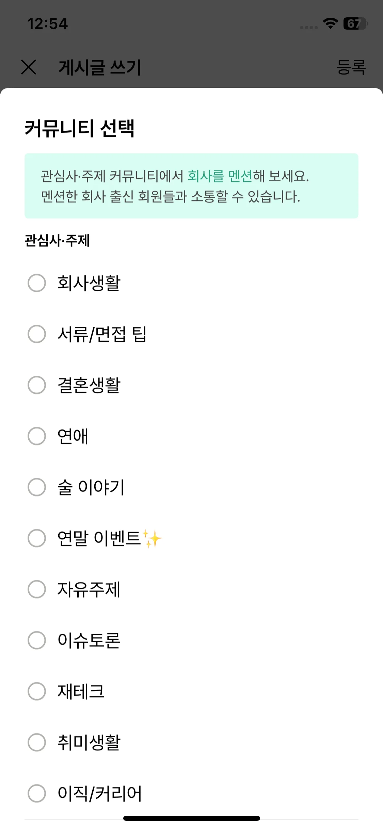Choose the 서류/면접 팁 community option
The height and width of the screenshot is (829, 383).
click(37, 334)
